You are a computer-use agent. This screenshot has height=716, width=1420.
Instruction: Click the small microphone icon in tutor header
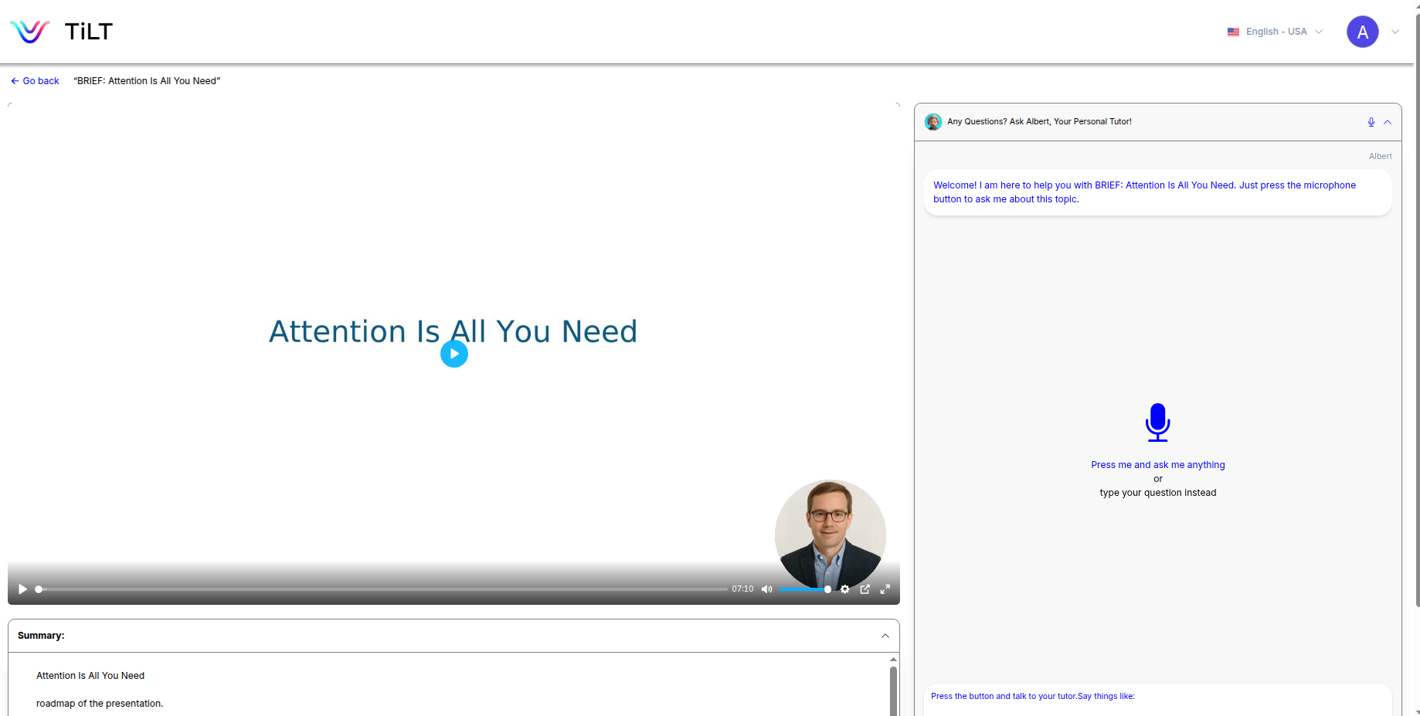click(1371, 122)
